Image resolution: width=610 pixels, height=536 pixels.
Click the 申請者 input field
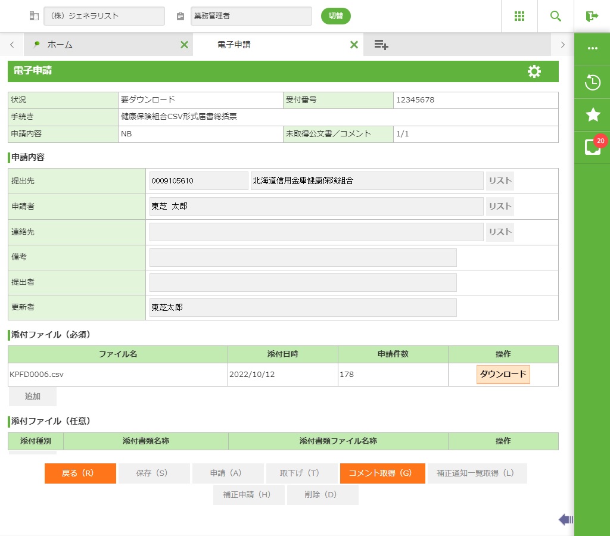click(316, 207)
